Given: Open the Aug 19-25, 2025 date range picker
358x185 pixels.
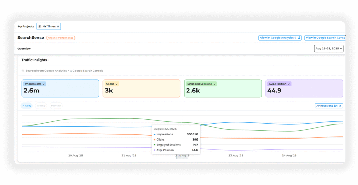Looking at the screenshot, I should pyautogui.click(x=329, y=49).
